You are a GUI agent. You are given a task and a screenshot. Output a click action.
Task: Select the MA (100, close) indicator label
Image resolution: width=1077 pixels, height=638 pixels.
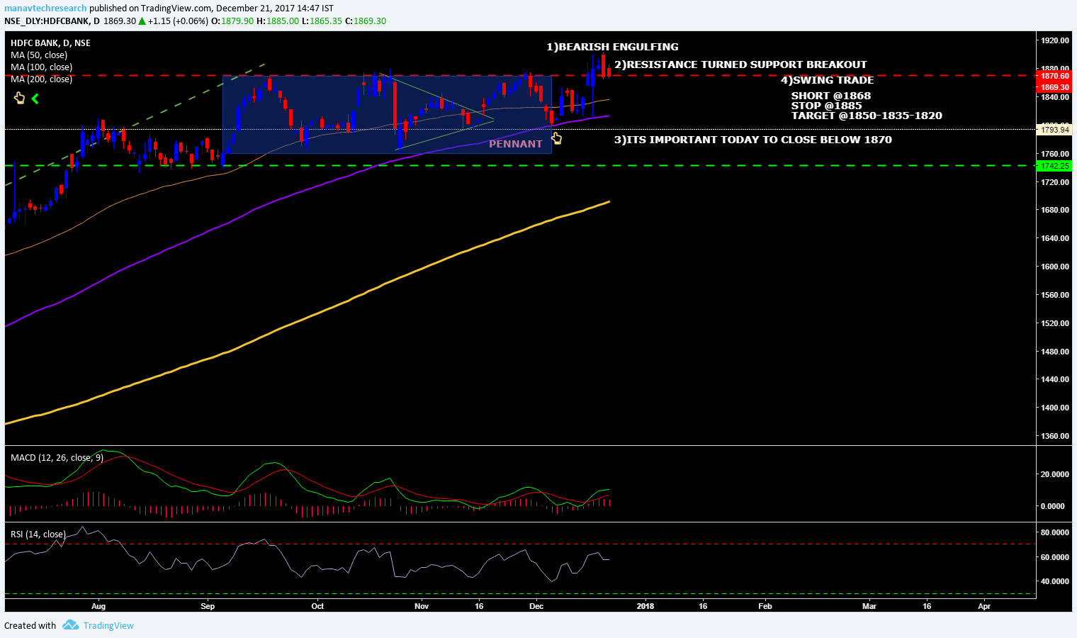pos(41,67)
